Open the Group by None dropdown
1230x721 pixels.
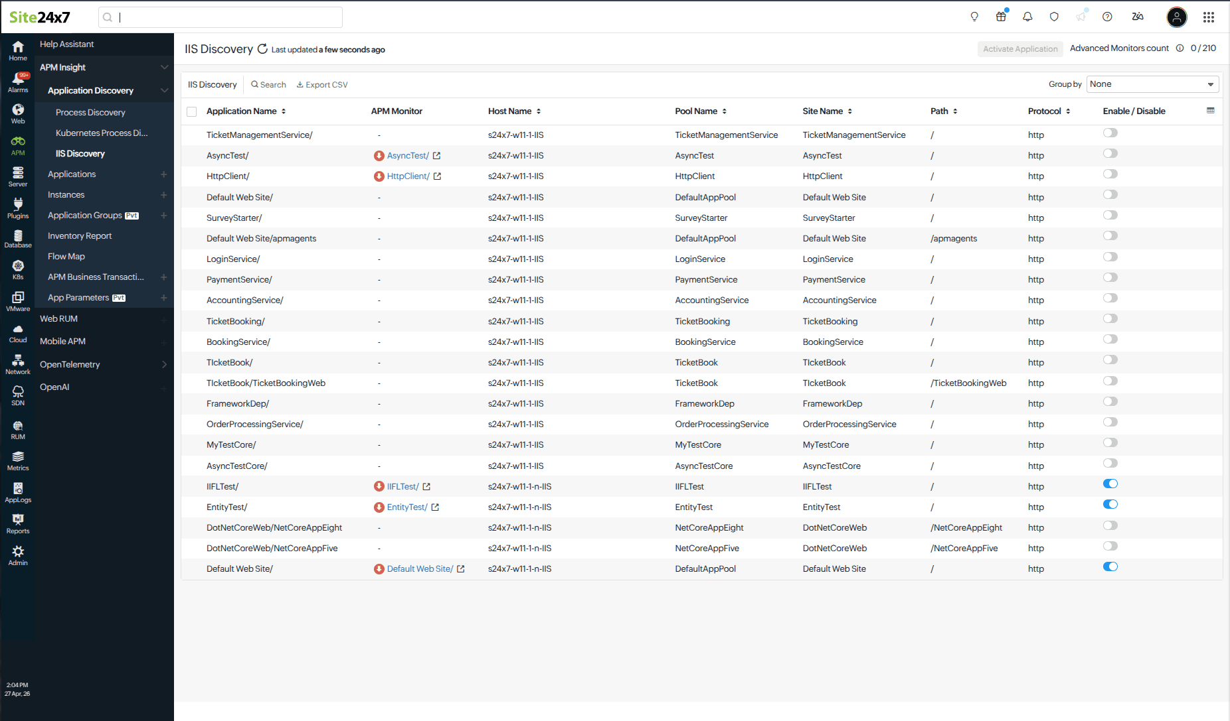[1152, 84]
